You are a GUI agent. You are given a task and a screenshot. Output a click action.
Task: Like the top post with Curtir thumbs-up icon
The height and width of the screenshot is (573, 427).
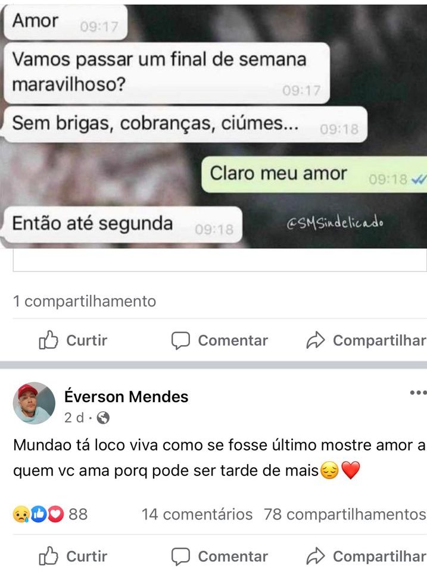49,340
